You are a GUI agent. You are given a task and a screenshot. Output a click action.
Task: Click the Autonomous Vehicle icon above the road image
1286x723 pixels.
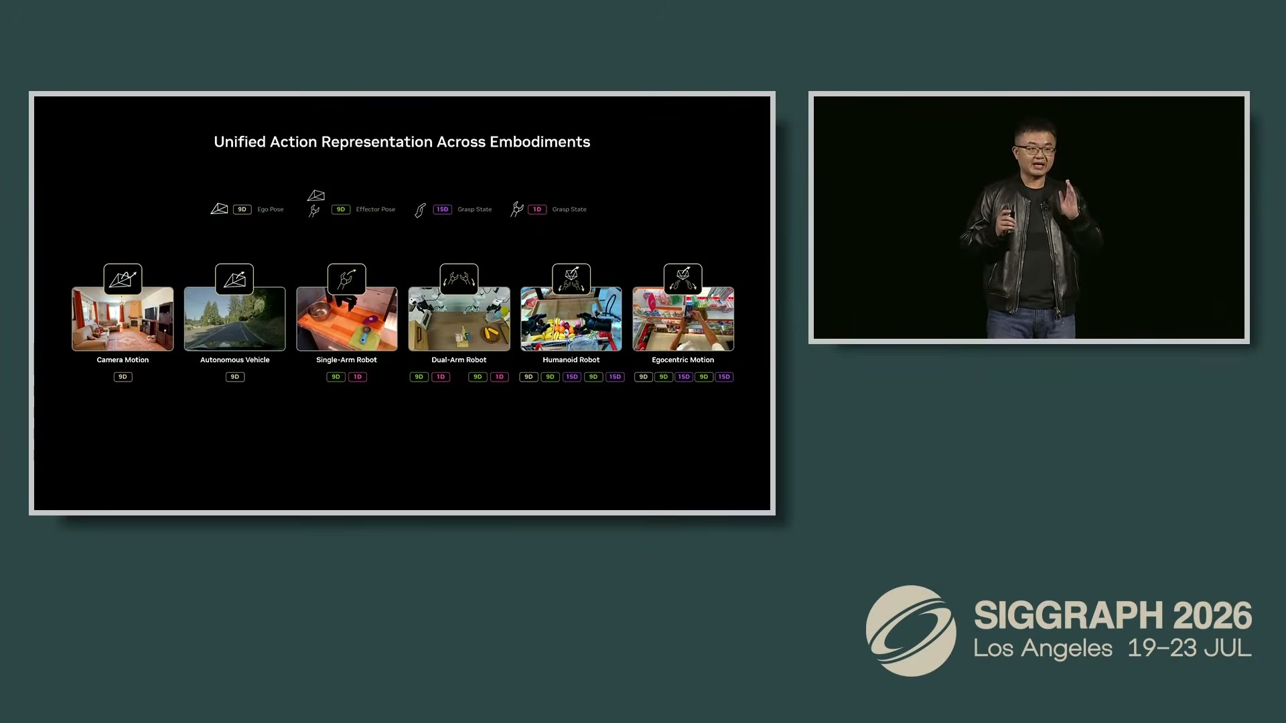coord(234,279)
